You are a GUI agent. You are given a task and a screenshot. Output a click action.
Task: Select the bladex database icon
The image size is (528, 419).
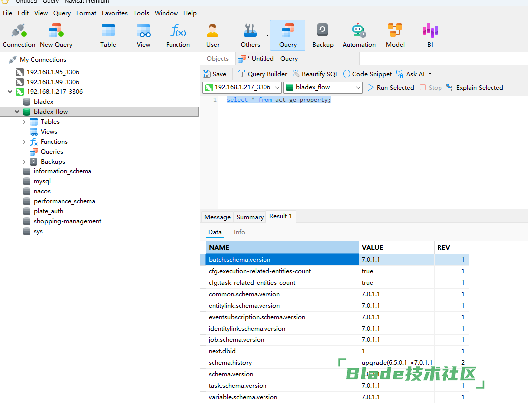click(27, 101)
